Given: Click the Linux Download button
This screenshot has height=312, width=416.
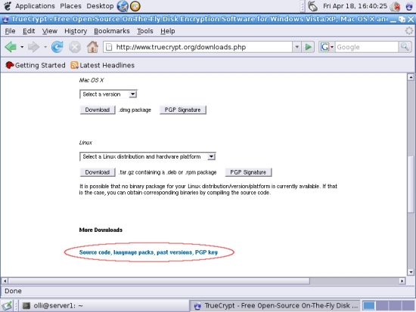Looking at the screenshot, I should (98, 172).
